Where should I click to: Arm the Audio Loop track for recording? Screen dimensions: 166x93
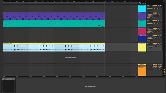[x=161, y=43]
